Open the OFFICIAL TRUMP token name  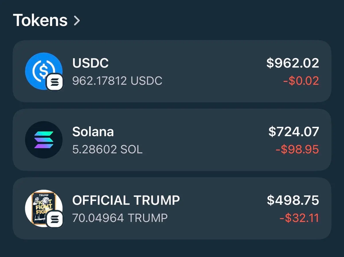coord(126,200)
